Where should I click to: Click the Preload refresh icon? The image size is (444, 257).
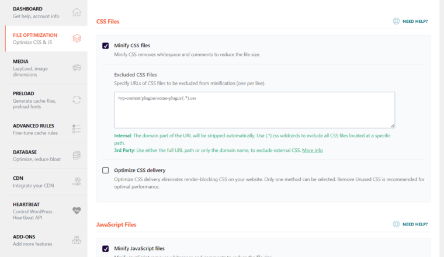pos(77,100)
